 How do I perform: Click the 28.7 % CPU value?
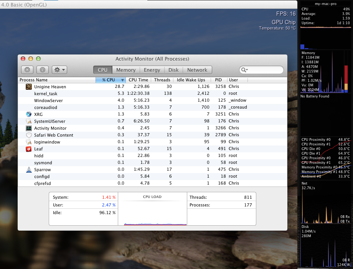[120, 86]
